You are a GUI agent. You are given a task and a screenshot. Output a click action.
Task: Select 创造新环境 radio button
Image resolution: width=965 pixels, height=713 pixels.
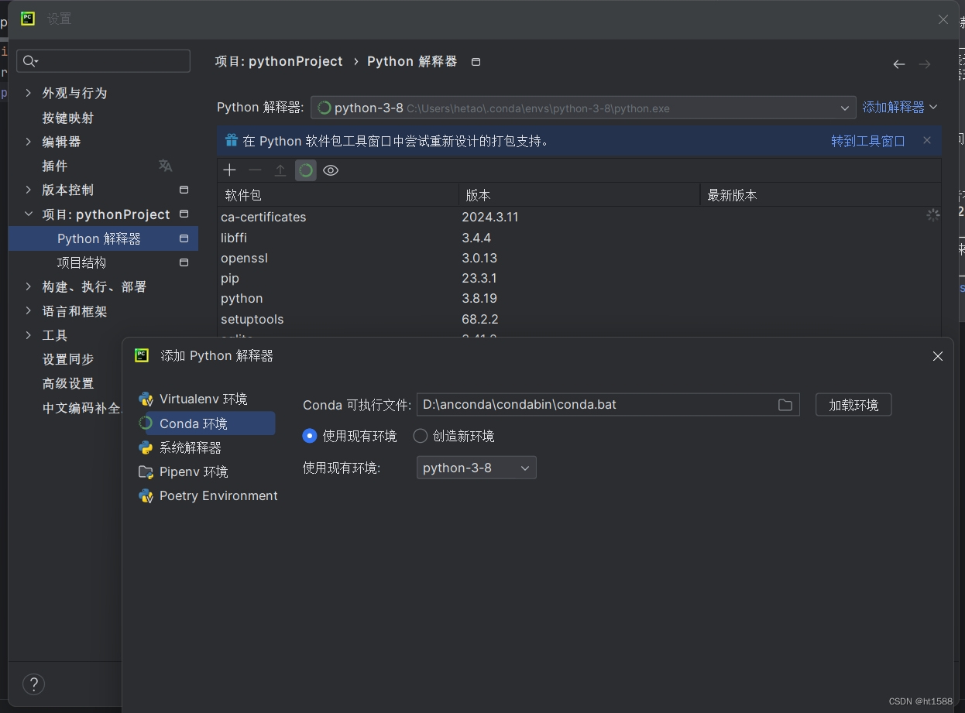tap(421, 436)
